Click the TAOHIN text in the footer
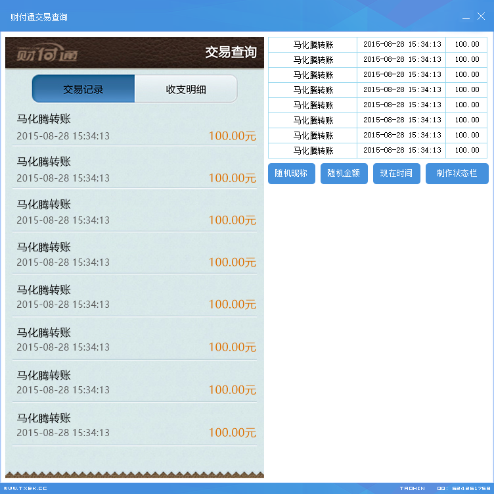The image size is (494, 494). 412,488
